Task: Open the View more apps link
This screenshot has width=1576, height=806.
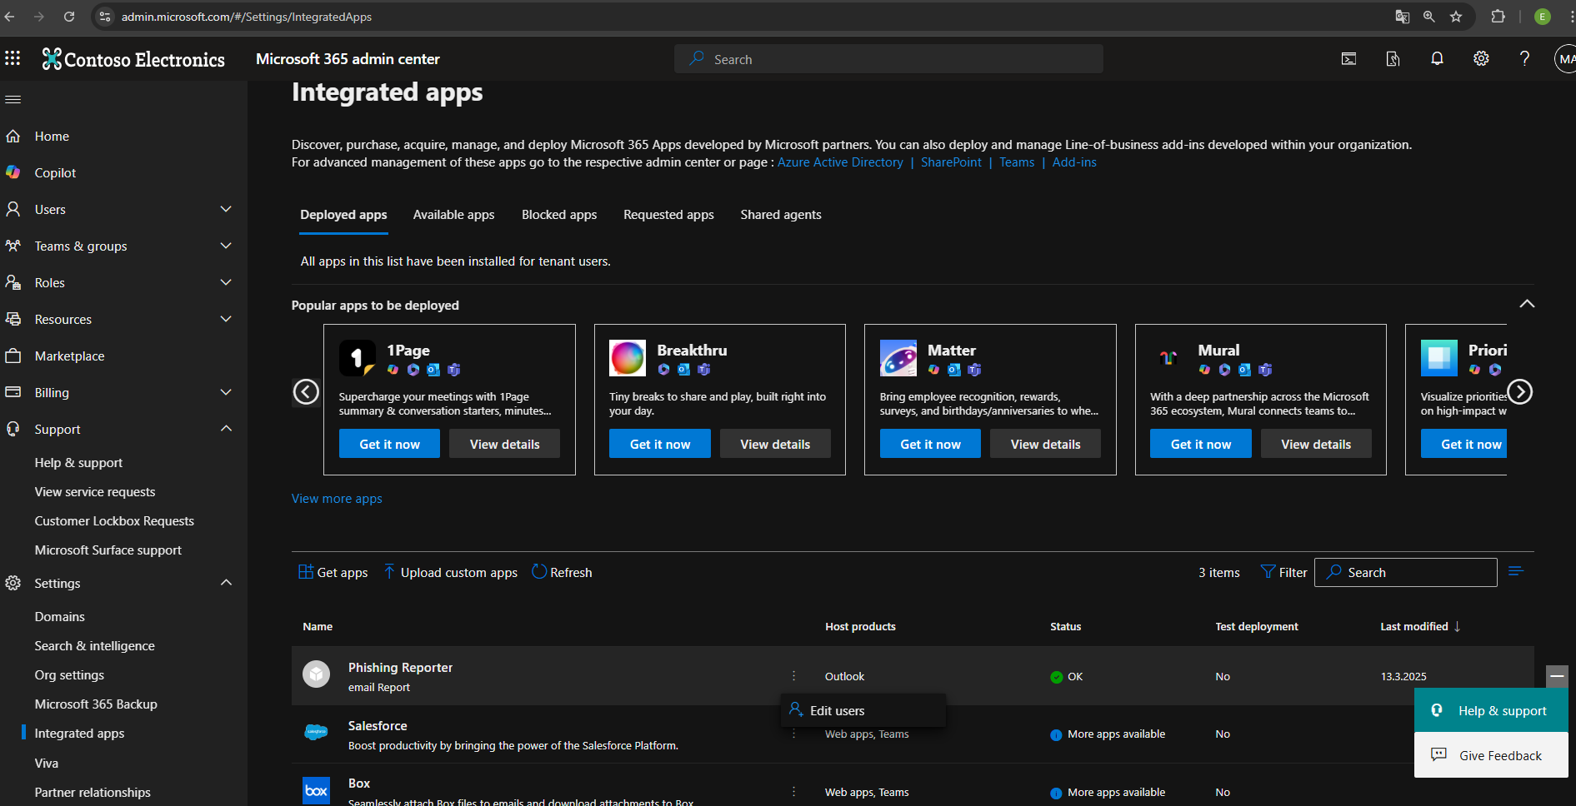Action: [337, 499]
